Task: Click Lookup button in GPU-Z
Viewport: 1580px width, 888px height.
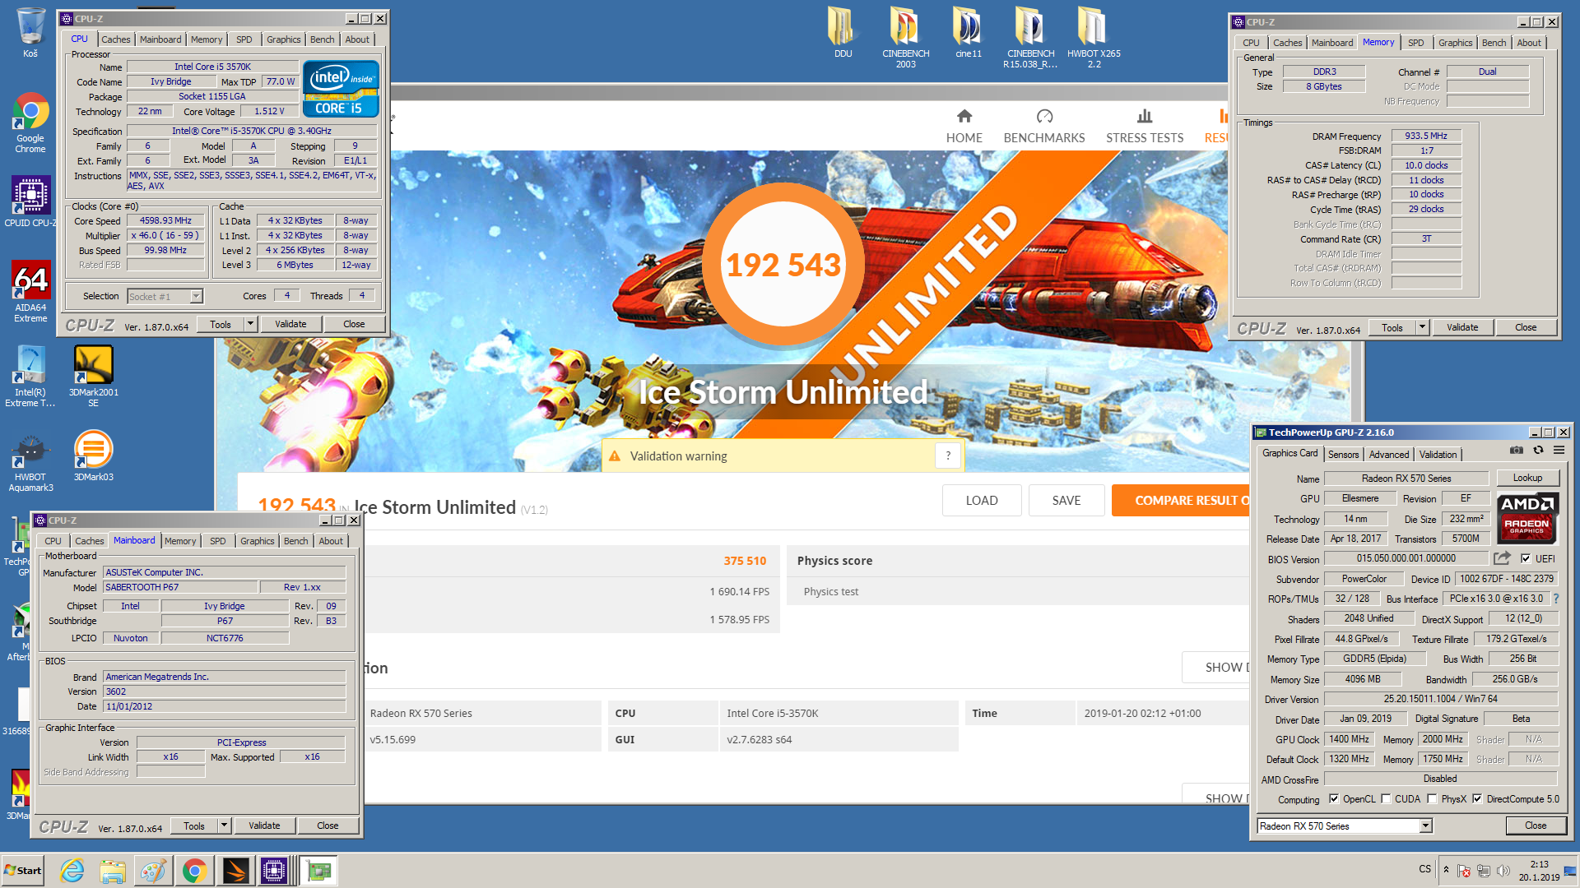Action: 1527,478
